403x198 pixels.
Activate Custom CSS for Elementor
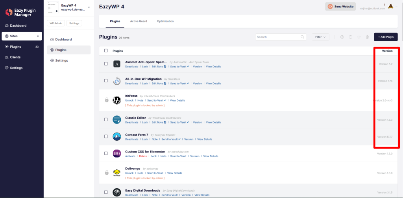click(130, 156)
